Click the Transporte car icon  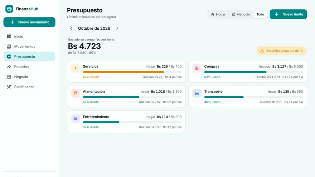coord(197,93)
